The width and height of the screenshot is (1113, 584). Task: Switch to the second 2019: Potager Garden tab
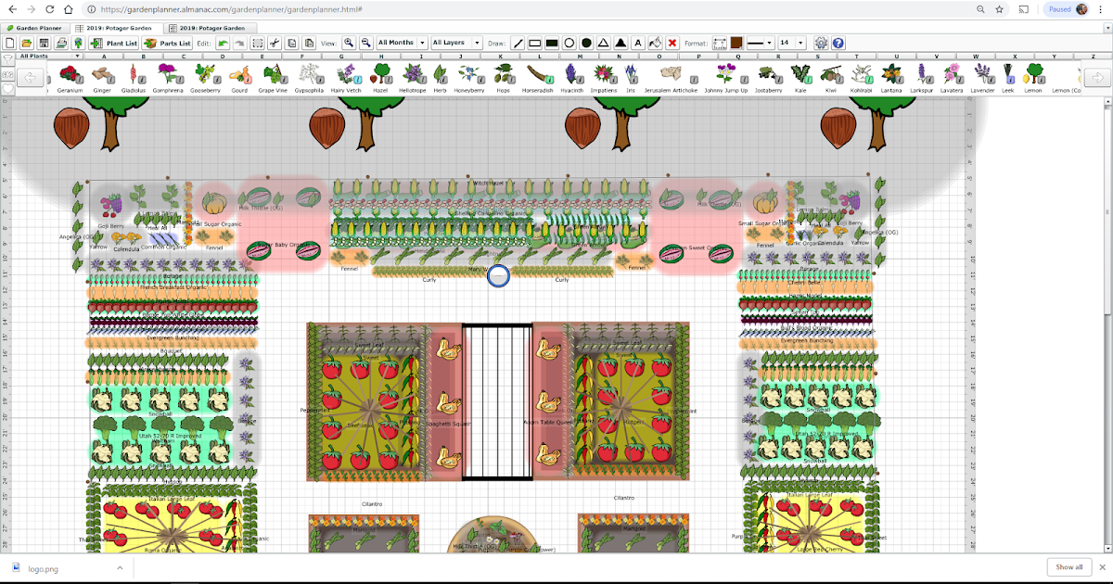pos(211,27)
